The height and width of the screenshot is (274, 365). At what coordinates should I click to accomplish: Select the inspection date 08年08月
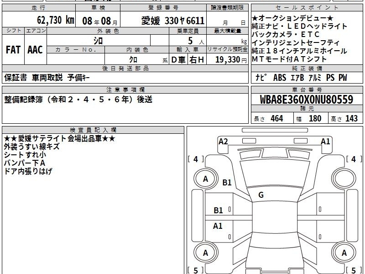[100, 21]
